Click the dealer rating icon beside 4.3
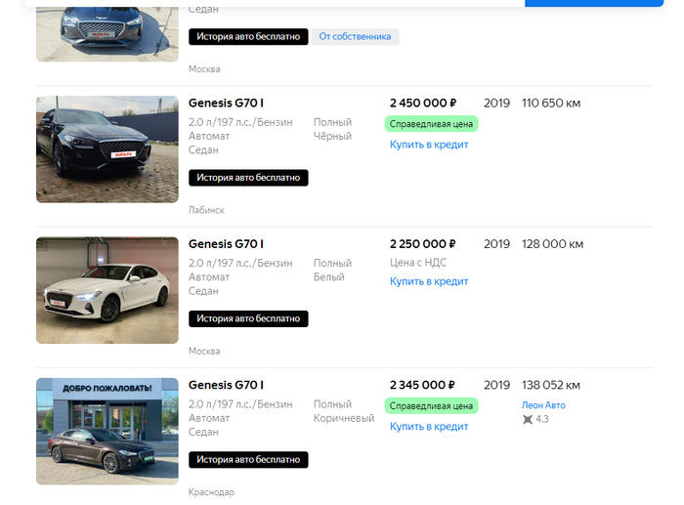This screenshot has width=684, height=505. coord(529,420)
